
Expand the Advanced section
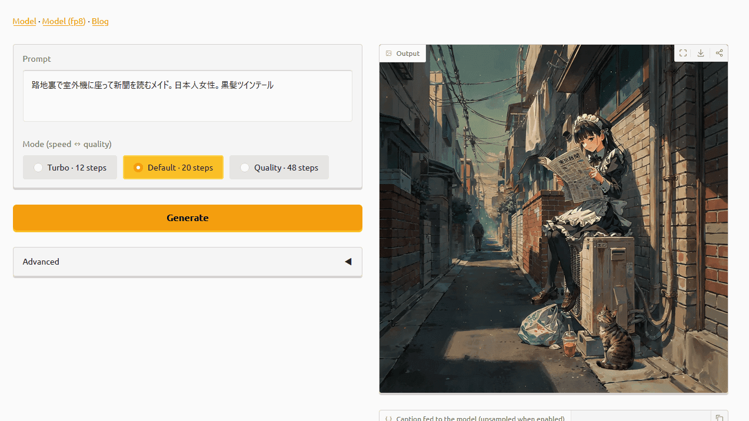(188, 262)
